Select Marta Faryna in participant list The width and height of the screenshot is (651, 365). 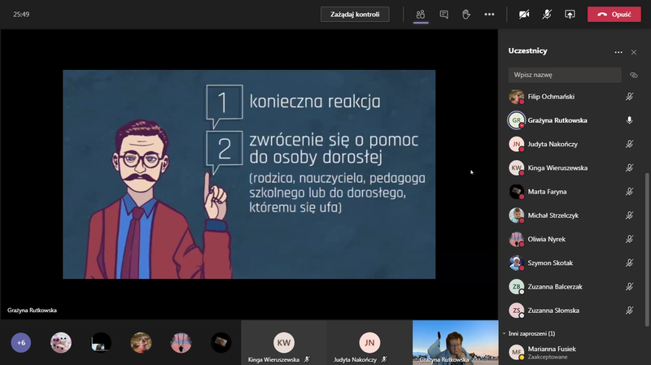(548, 192)
